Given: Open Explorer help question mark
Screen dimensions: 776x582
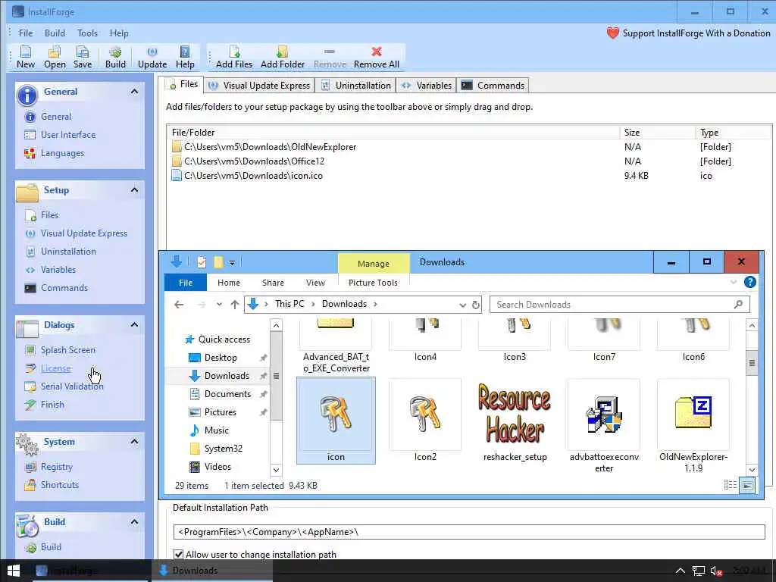Looking at the screenshot, I should click(749, 282).
